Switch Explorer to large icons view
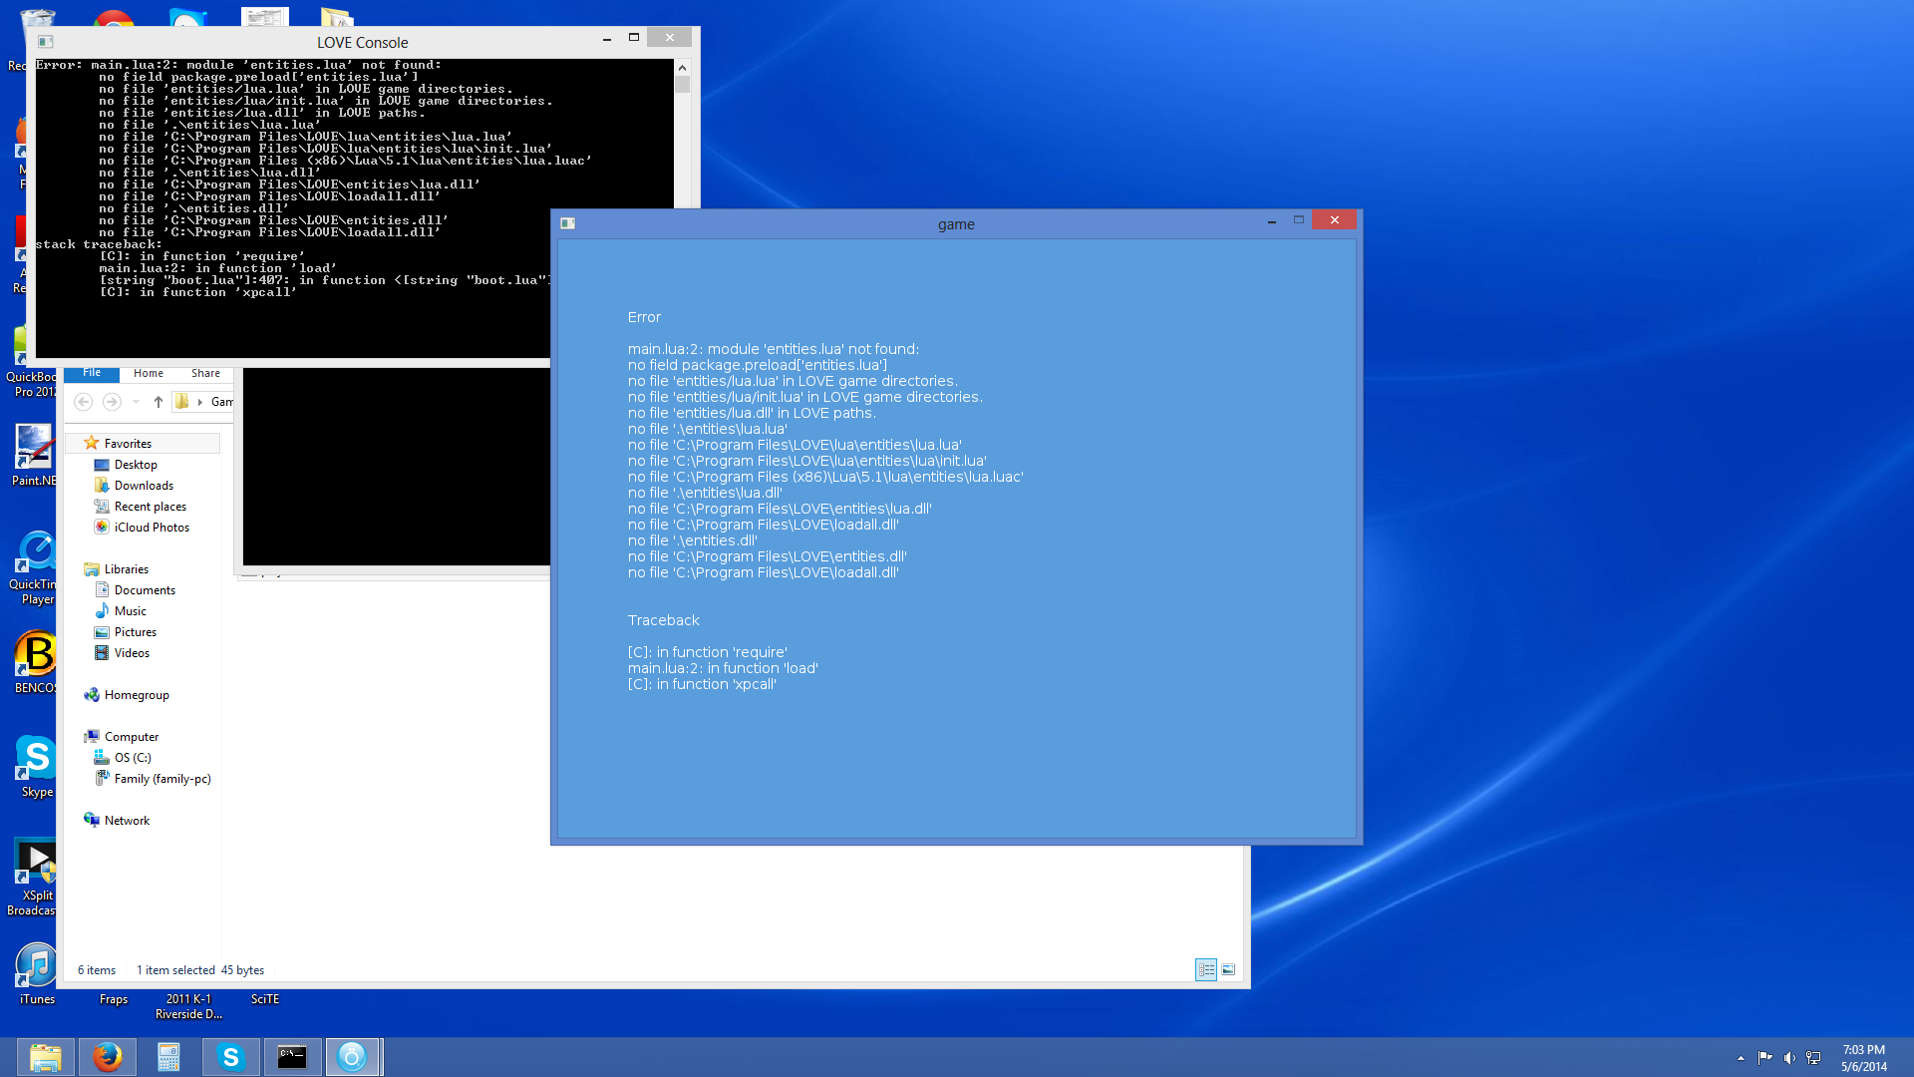 point(1228,969)
